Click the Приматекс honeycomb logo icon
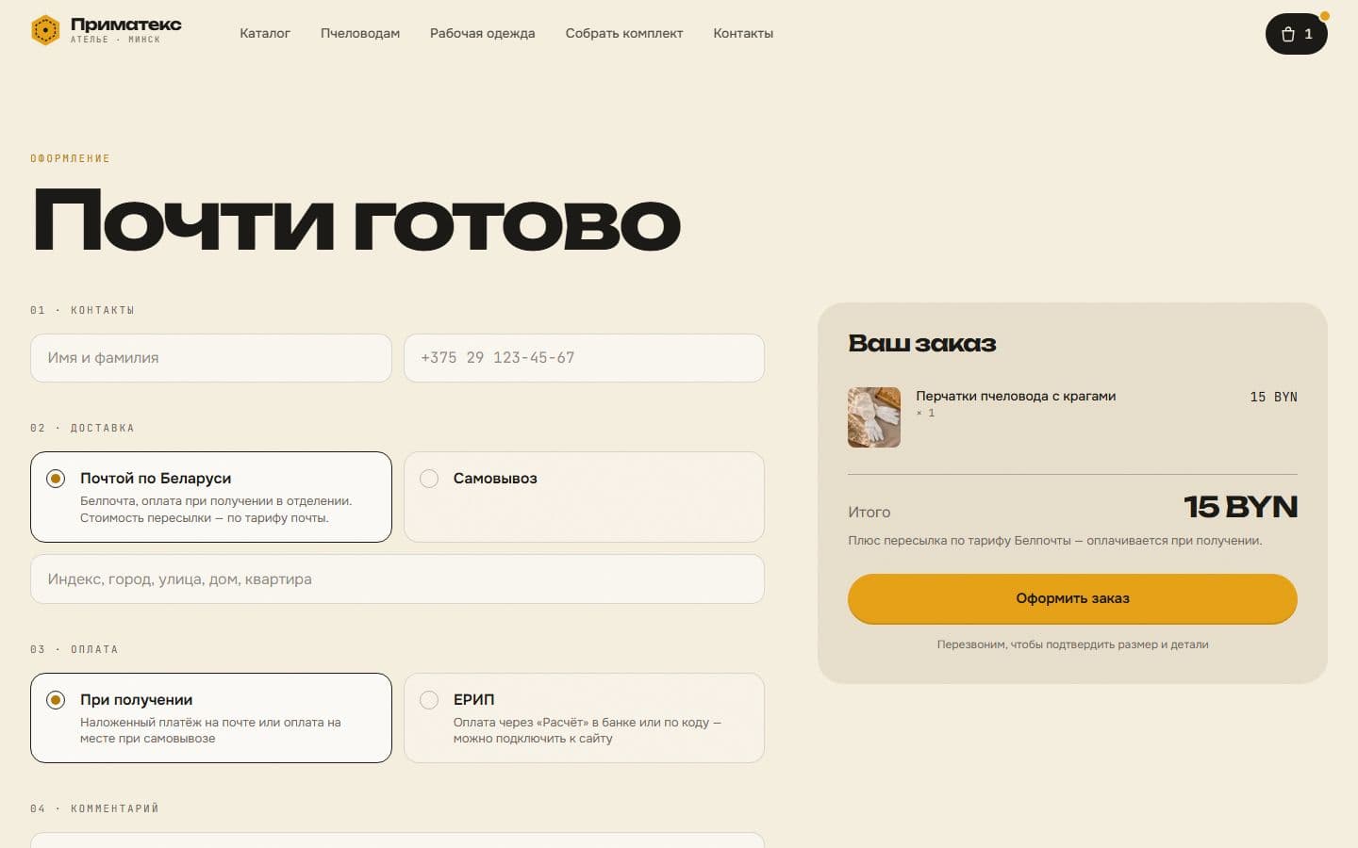 [45, 30]
